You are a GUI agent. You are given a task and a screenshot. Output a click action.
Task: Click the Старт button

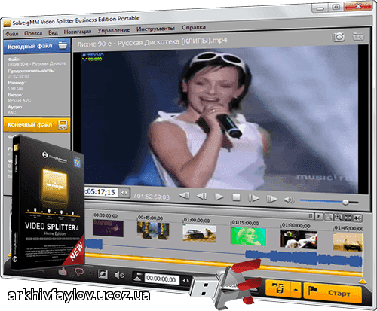(333, 292)
